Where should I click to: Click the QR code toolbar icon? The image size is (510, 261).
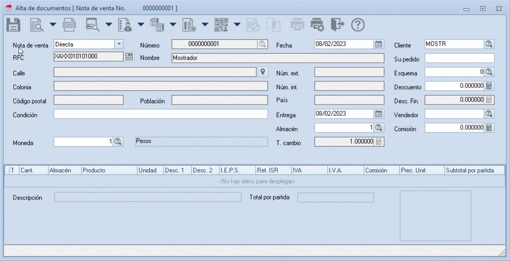[221, 25]
